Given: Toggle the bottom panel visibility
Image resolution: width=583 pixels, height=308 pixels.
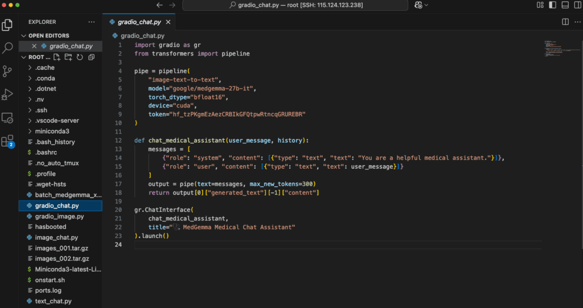Looking at the screenshot, I should click(x=565, y=5).
